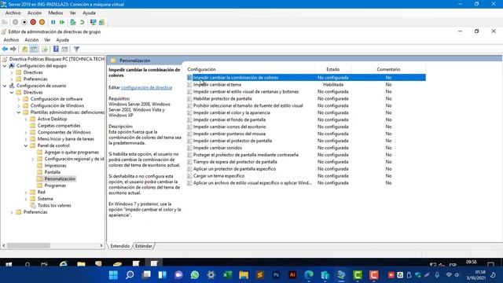The image size is (503, 283).
Task: Click the Filter funnel icon
Action: (x=76, y=49)
